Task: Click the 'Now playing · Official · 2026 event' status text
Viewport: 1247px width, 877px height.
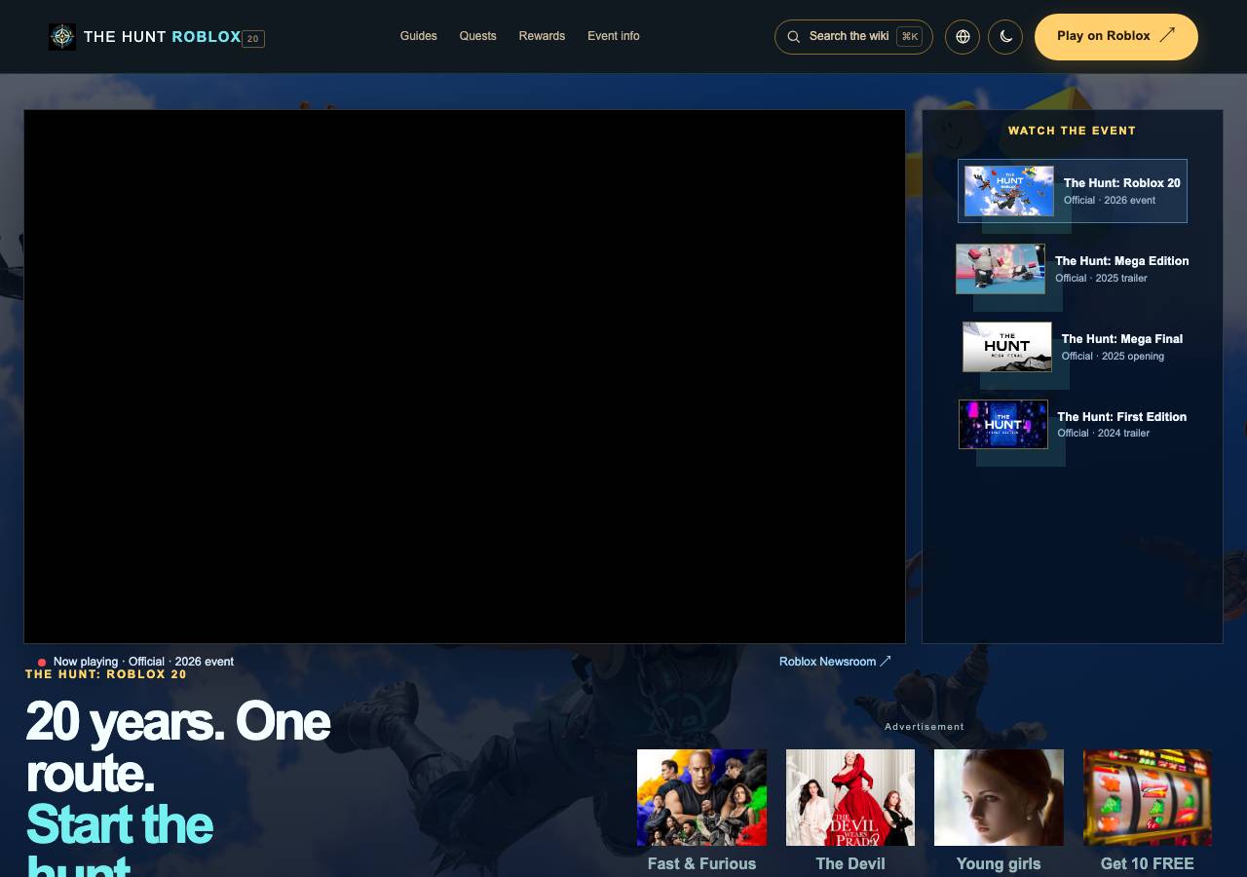Action: click(143, 662)
